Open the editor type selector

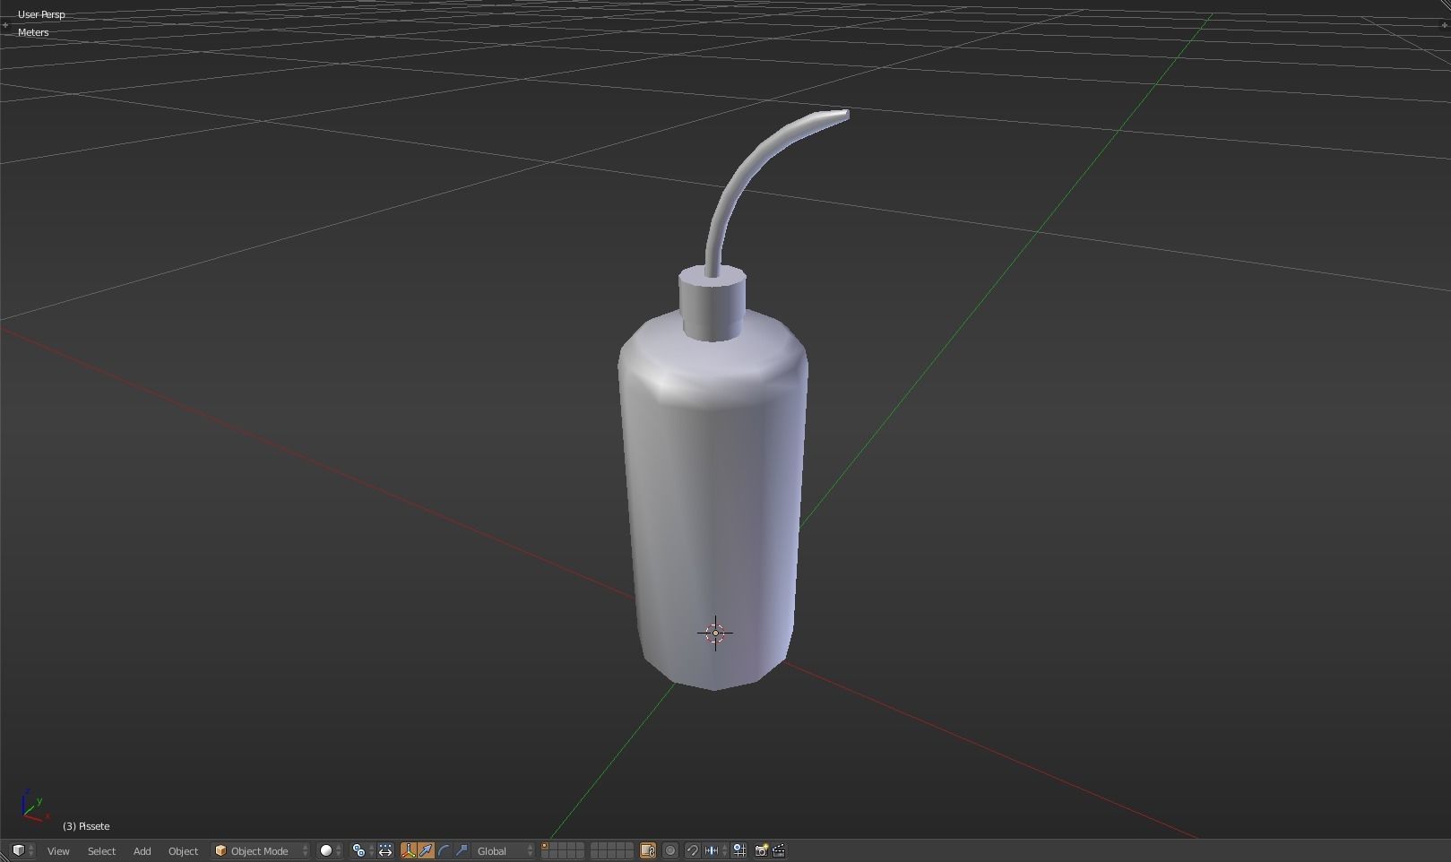pyautogui.click(x=22, y=850)
